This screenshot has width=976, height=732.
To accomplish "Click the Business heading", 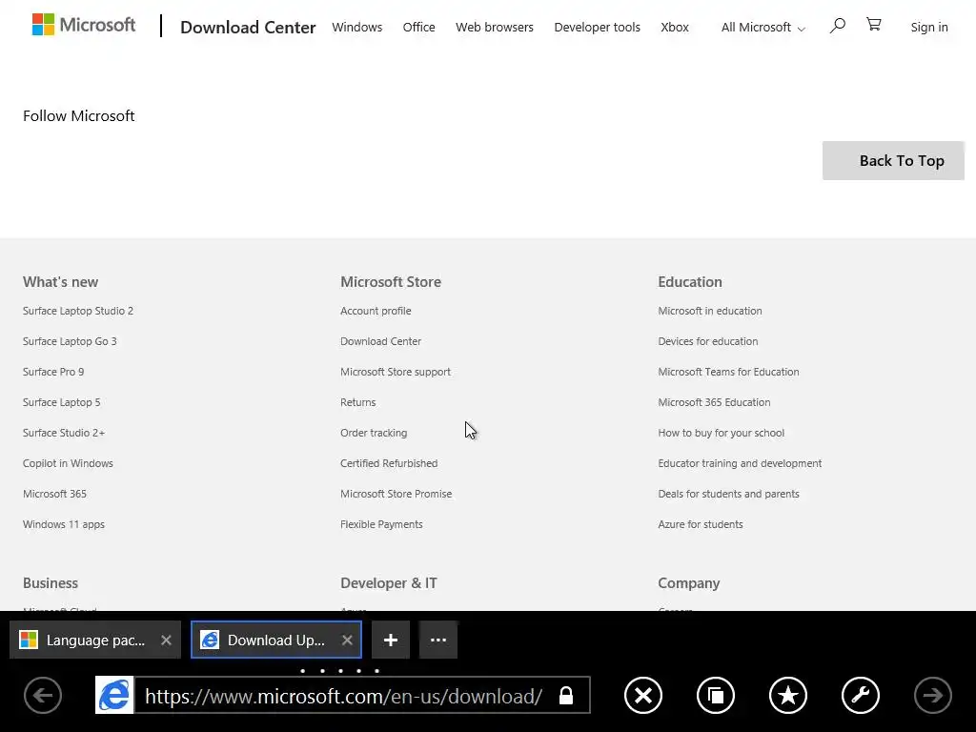I will (51, 583).
